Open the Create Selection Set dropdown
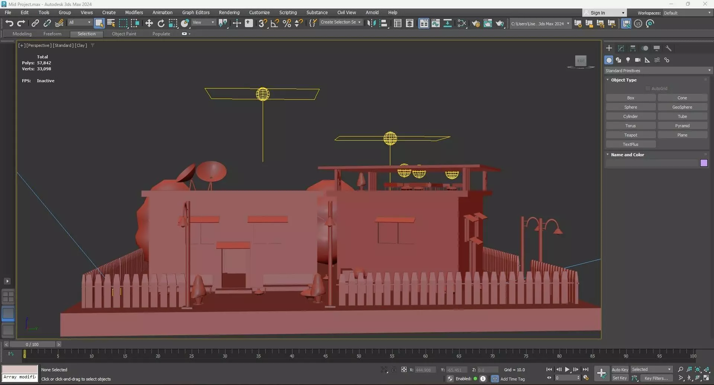Image resolution: width=714 pixels, height=385 pixels. tap(340, 22)
